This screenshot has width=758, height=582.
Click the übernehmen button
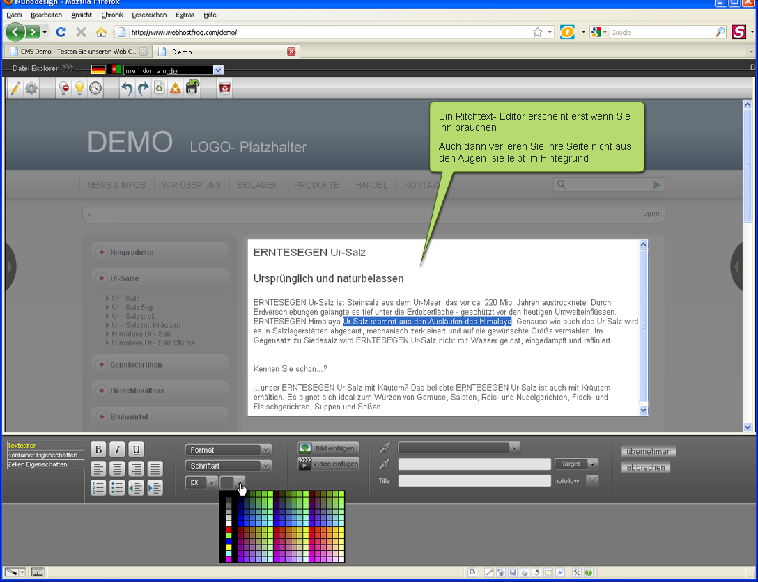(648, 452)
